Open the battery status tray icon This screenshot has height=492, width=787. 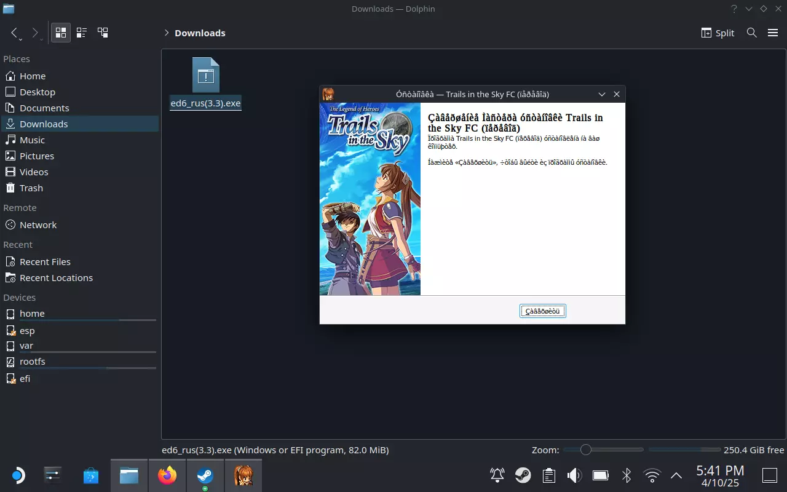[600, 475]
